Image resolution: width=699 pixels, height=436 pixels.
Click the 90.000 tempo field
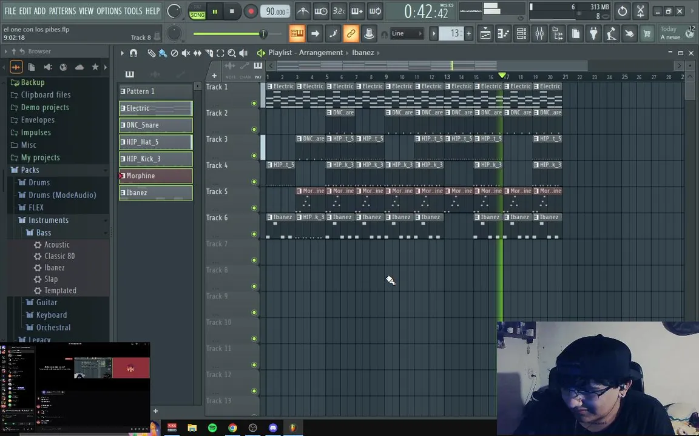[275, 12]
